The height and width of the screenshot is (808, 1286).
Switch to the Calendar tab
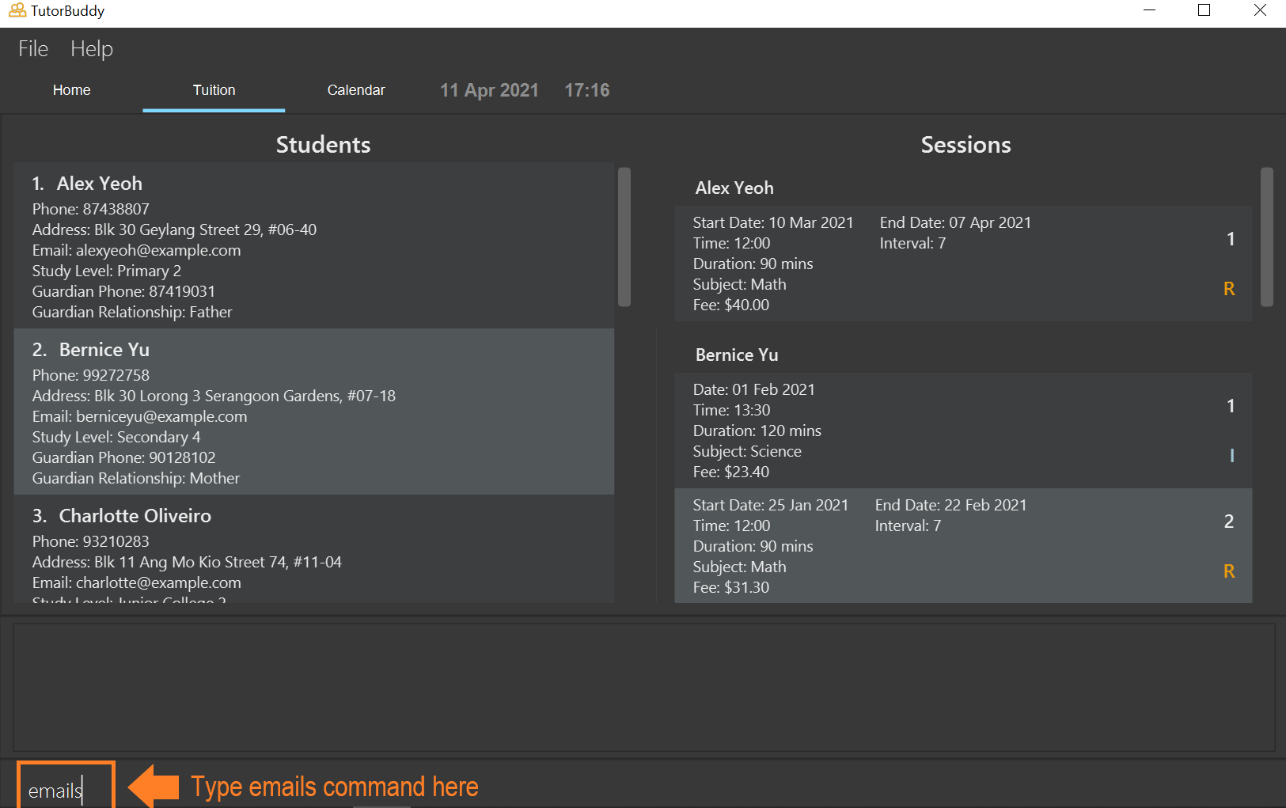[x=356, y=90]
